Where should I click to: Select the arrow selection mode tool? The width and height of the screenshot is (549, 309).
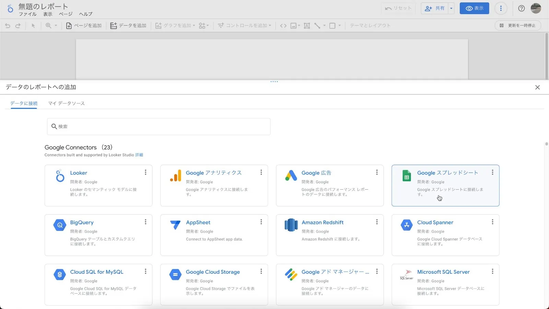33,26
